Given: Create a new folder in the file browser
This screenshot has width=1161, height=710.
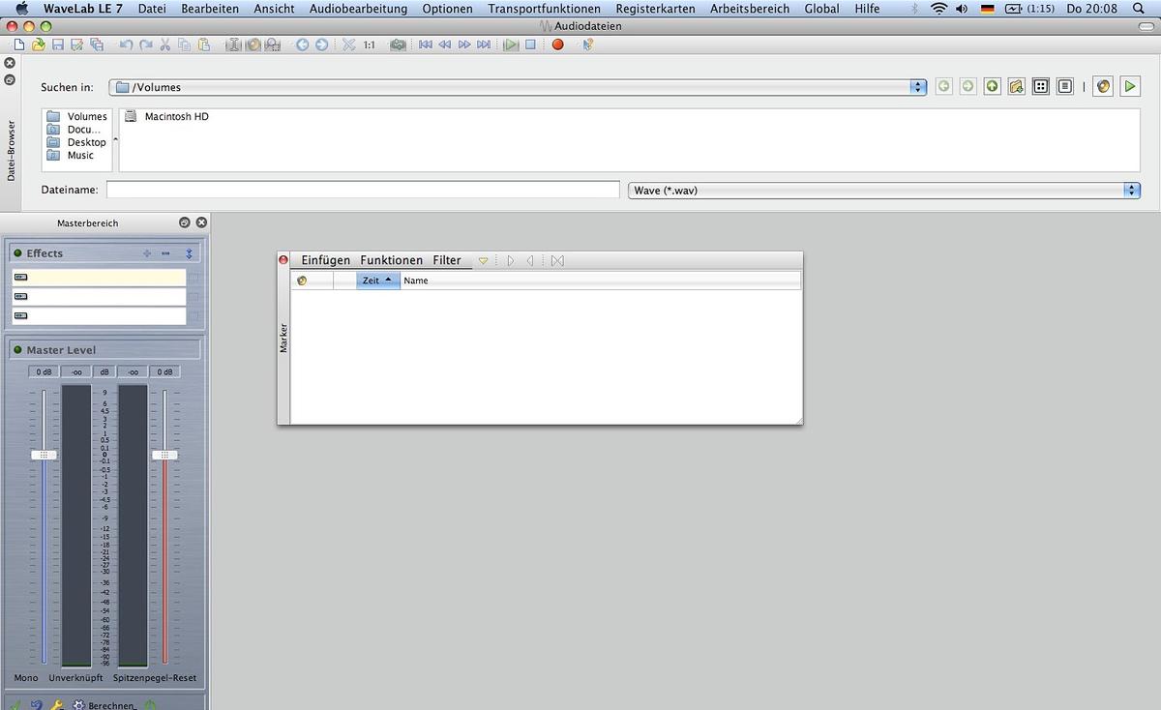Looking at the screenshot, I should tap(1016, 86).
